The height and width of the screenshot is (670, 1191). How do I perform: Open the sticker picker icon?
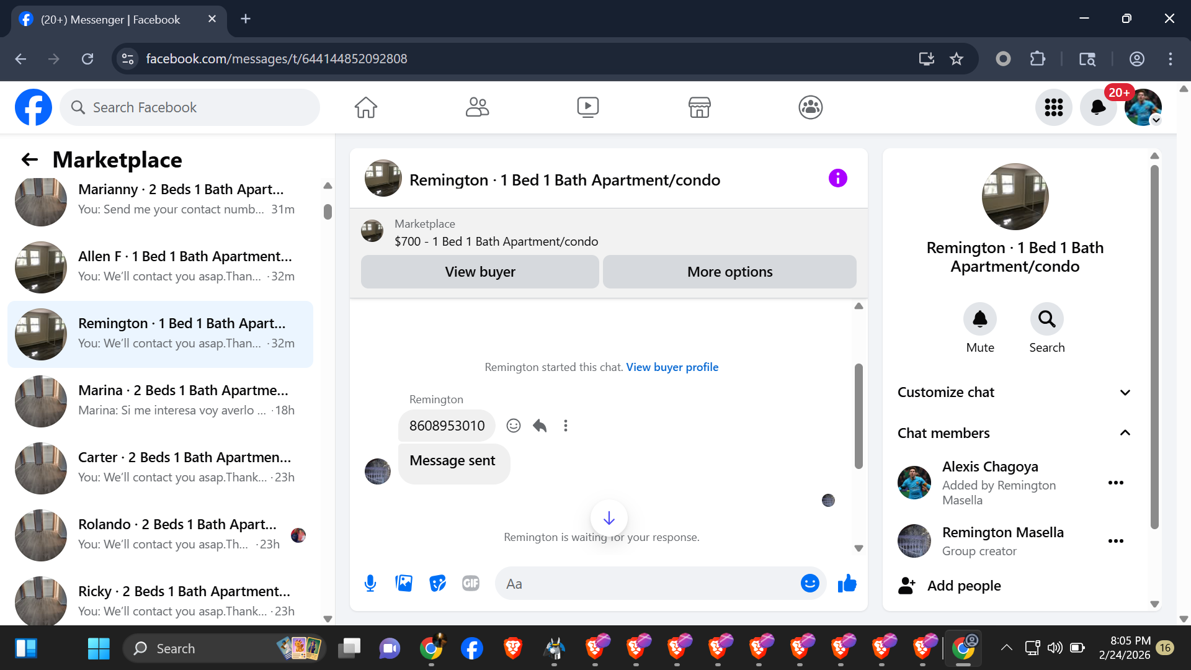[437, 583]
